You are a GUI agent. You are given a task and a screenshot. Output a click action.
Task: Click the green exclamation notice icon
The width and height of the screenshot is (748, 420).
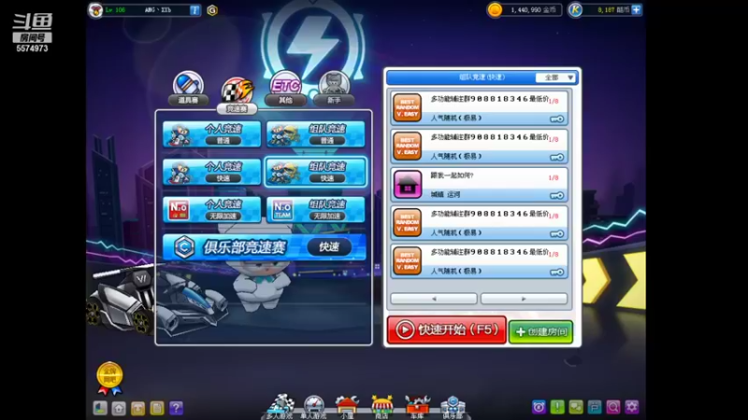(557, 407)
